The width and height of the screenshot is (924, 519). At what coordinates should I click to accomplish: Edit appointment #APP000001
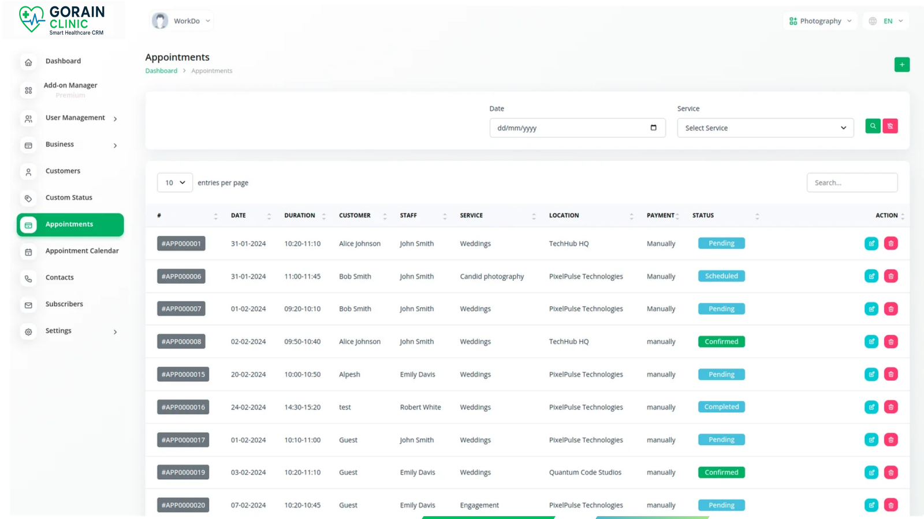tap(871, 243)
